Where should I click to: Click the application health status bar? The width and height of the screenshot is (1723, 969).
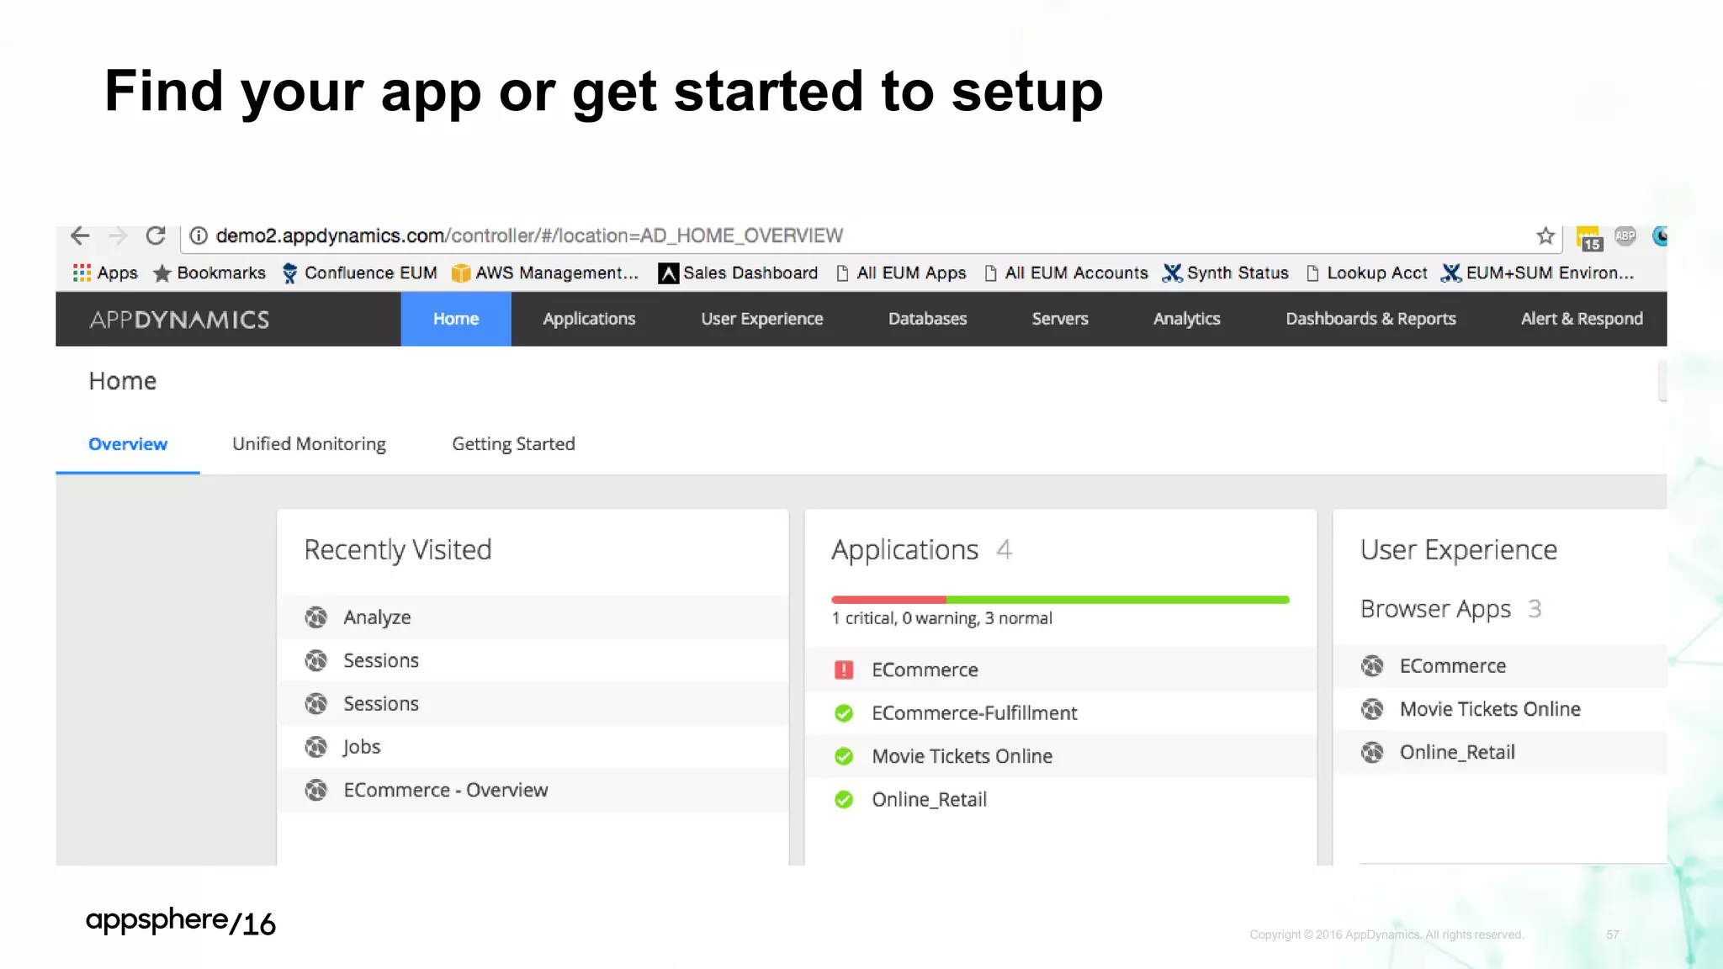1060,600
